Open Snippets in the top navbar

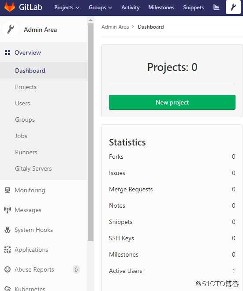click(193, 7)
